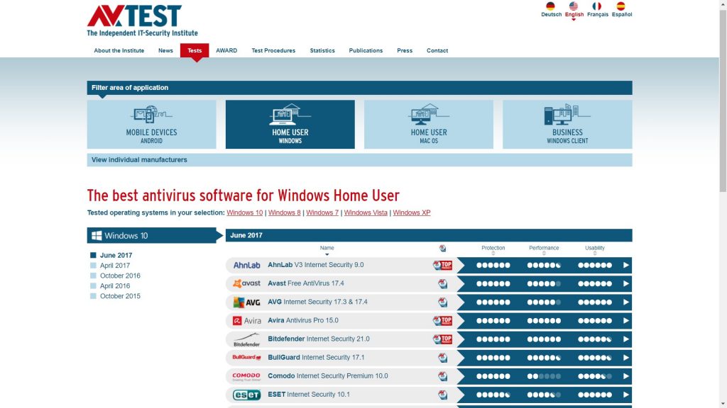Open AhnLab details with the row arrow
The height and width of the screenshot is (408, 727).
[625, 265]
